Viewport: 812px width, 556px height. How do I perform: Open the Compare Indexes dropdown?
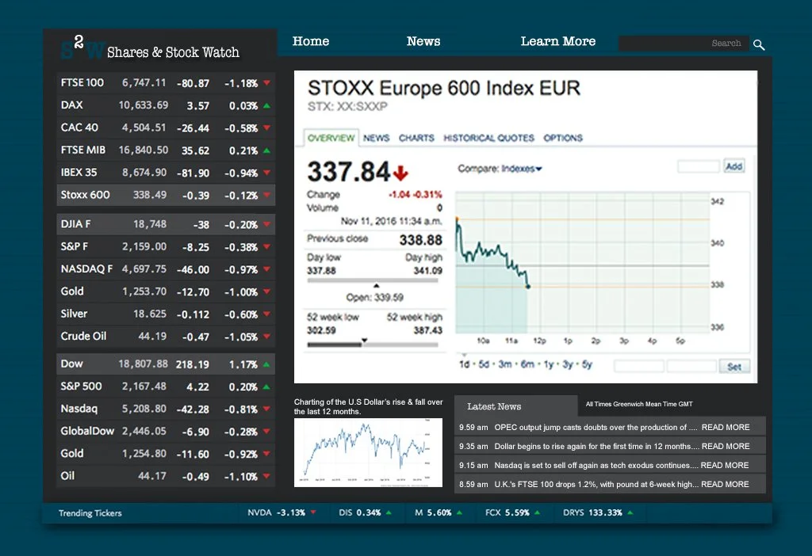[x=522, y=169]
